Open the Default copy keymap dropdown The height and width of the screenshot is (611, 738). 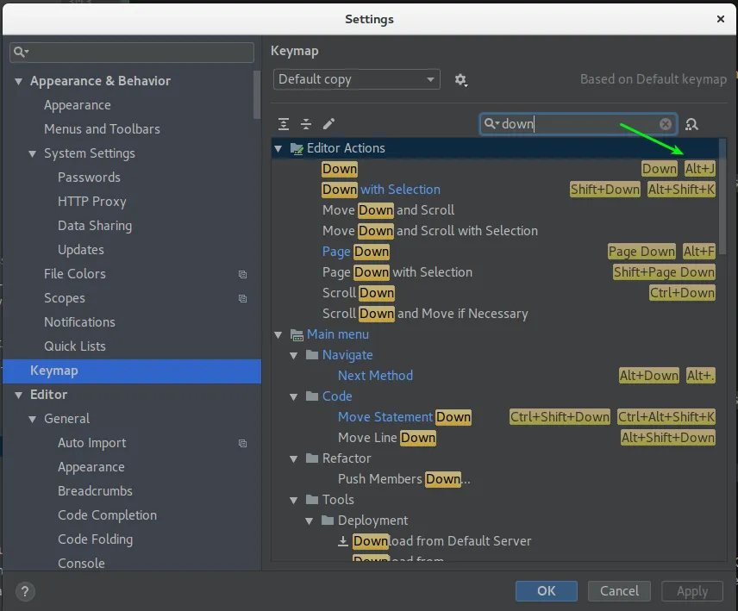[357, 79]
